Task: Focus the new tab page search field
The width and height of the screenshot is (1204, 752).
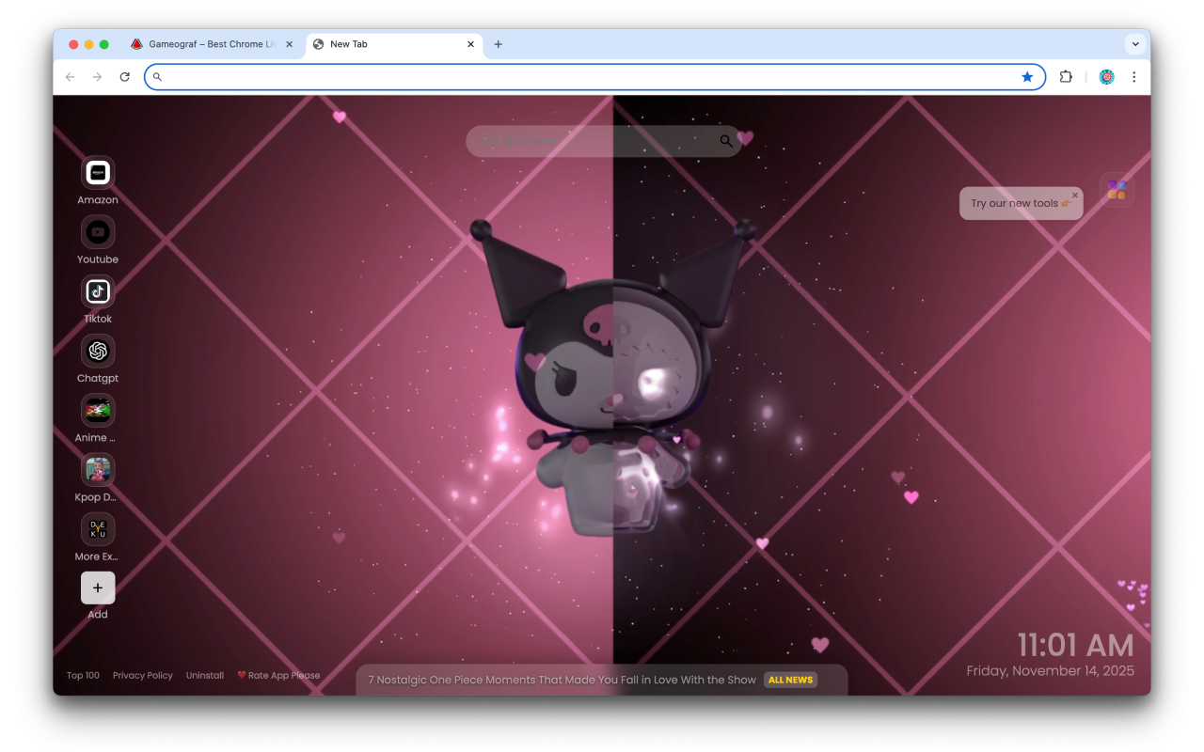Action: pyautogui.click(x=603, y=141)
